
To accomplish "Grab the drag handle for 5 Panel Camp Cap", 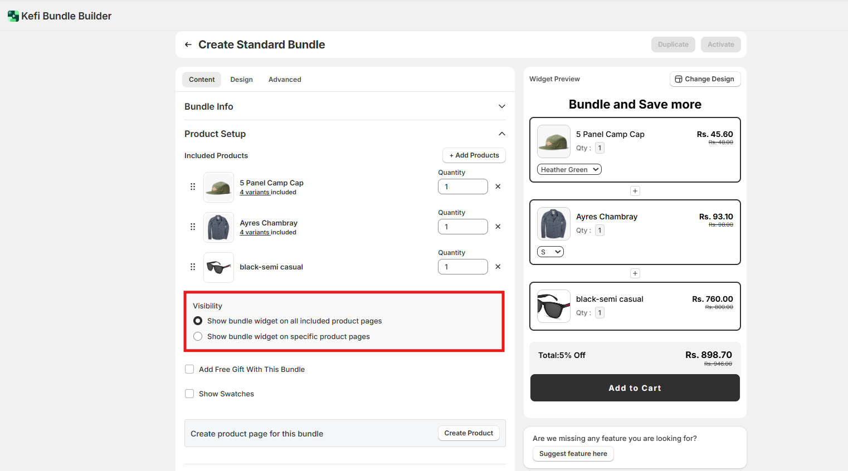I will point(193,187).
